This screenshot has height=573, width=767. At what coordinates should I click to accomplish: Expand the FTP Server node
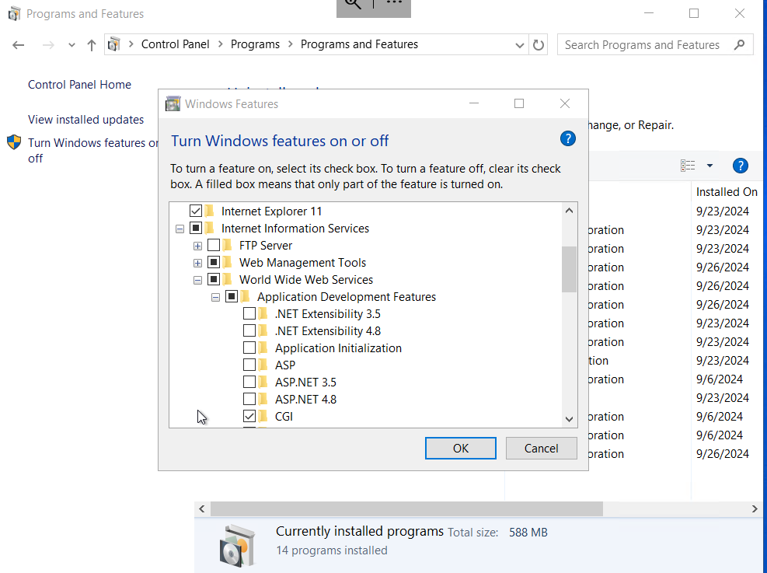pos(197,246)
